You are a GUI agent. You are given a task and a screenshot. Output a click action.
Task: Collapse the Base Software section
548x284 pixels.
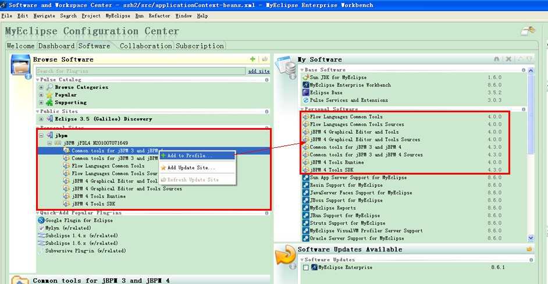pyautogui.click(x=303, y=70)
